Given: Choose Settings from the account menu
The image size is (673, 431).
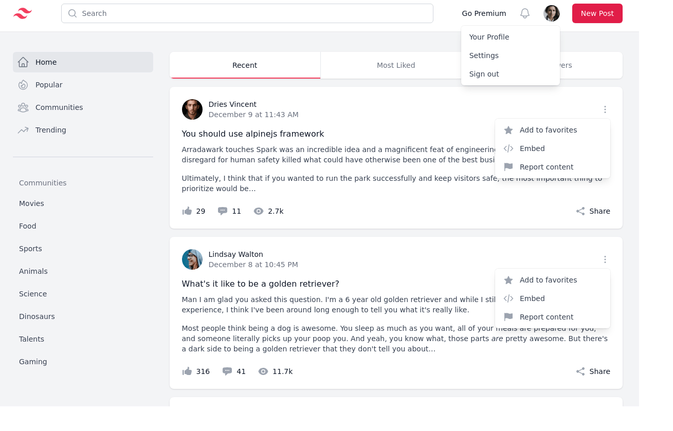Looking at the screenshot, I should (x=484, y=55).
